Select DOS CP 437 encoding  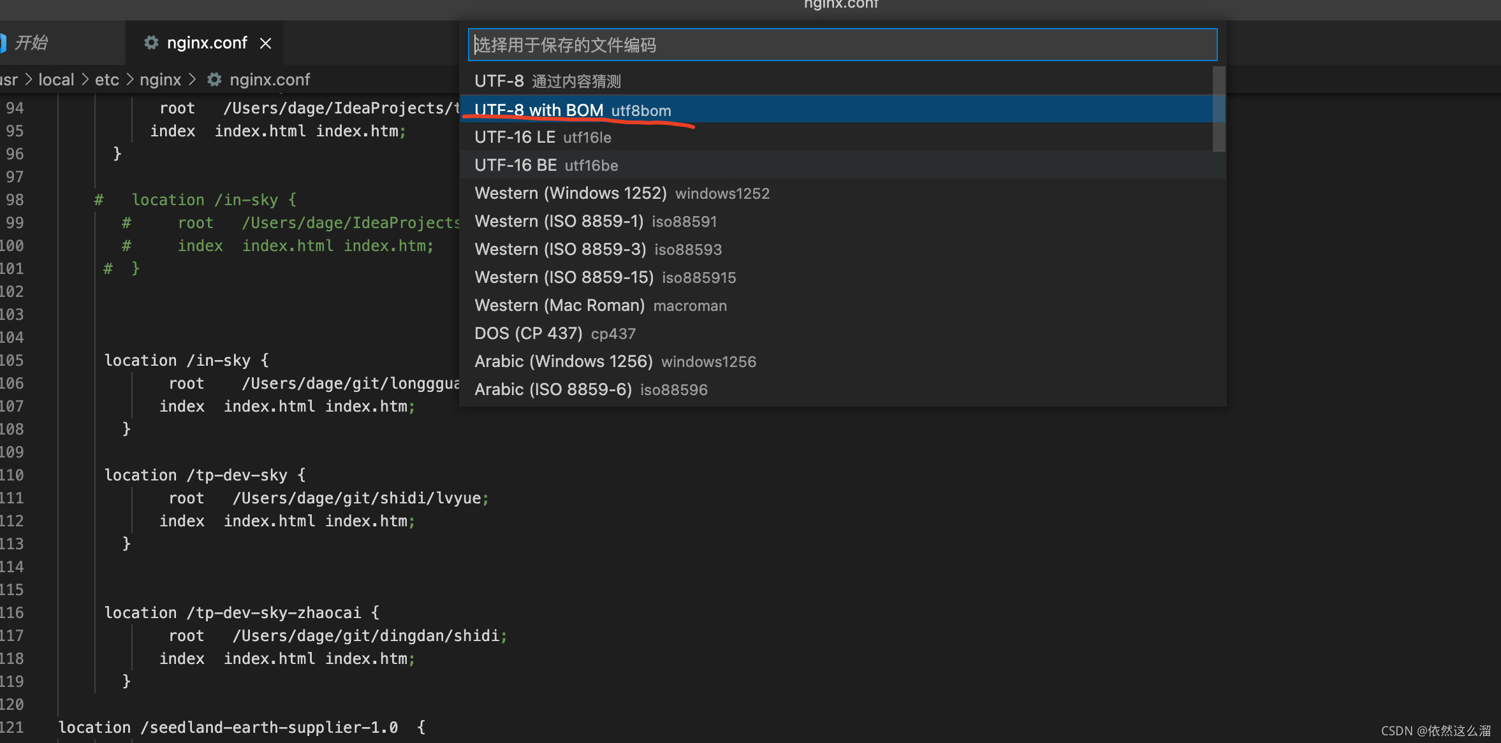point(555,333)
